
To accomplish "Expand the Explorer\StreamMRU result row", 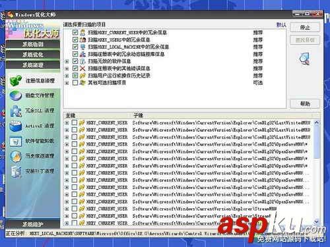I will coord(67,209).
